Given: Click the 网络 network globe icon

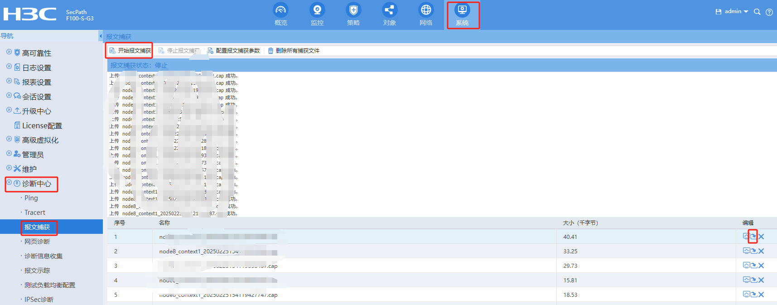Looking at the screenshot, I should tap(426, 10).
